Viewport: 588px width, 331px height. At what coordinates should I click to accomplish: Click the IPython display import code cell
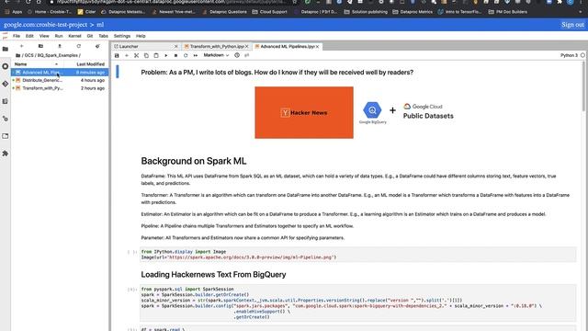click(358, 255)
